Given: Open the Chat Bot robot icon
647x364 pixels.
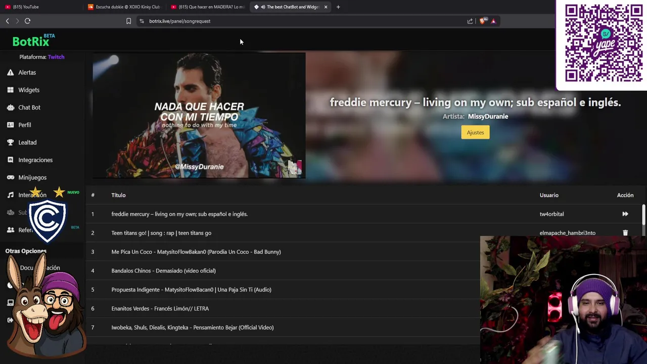Looking at the screenshot, I should click(10, 107).
